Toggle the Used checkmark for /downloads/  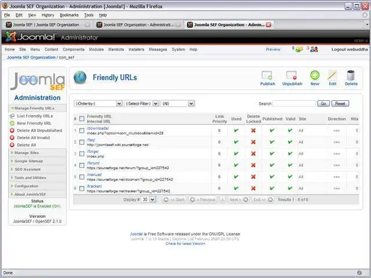[x=236, y=130]
